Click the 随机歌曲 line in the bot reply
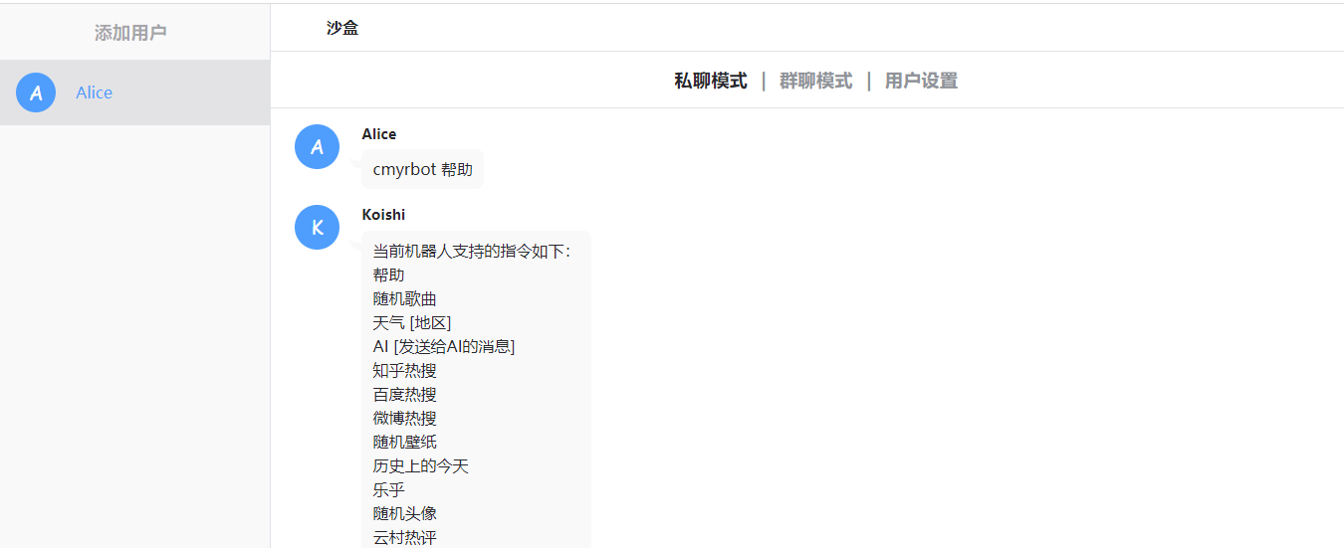 point(404,298)
